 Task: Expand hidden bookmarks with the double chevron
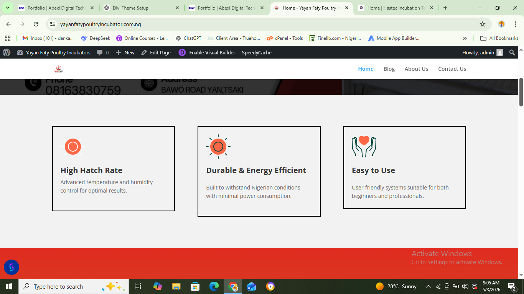point(465,38)
